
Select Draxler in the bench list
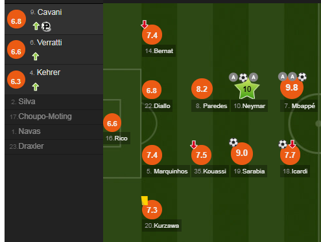click(54, 146)
